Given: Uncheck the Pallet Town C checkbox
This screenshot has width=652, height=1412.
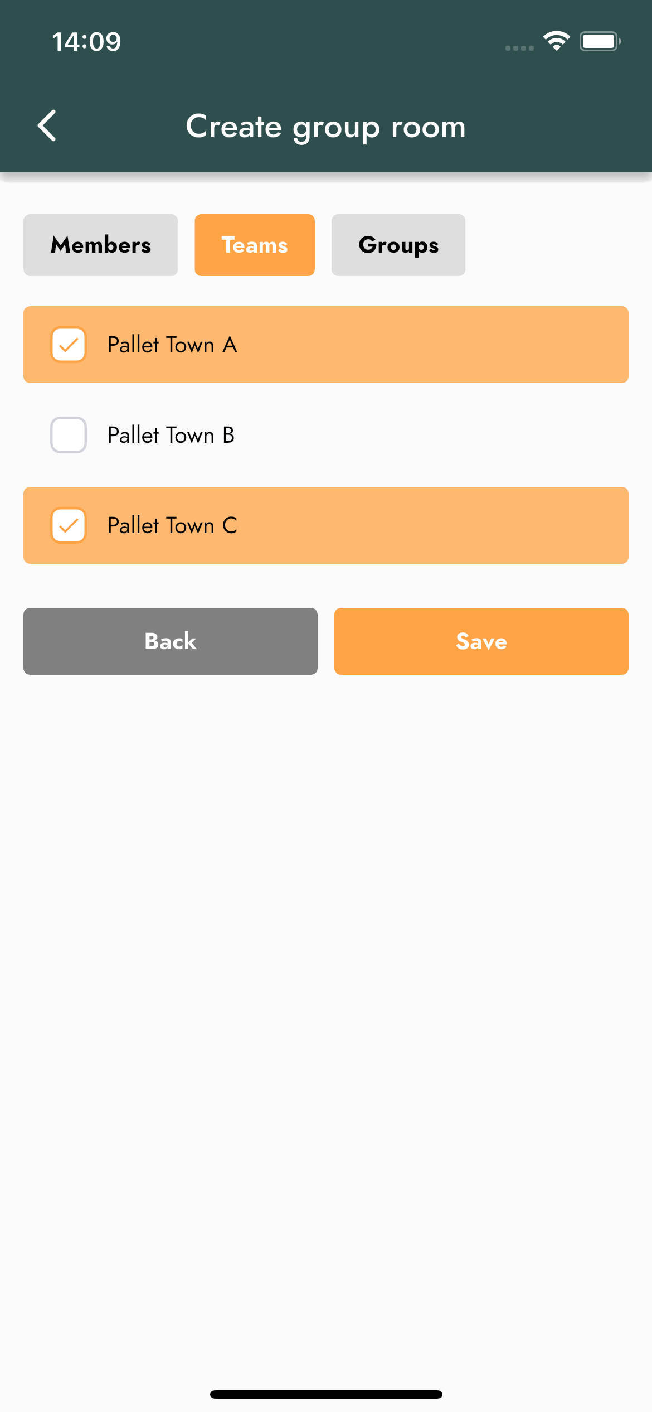Looking at the screenshot, I should click(x=69, y=525).
